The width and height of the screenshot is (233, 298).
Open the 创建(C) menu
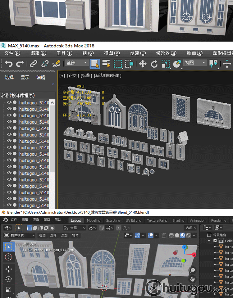pyautogui.click(x=138, y=53)
